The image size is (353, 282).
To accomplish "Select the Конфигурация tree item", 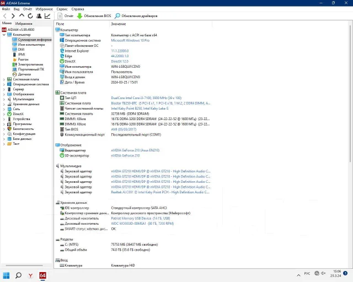I will pyautogui.click(x=21, y=134).
